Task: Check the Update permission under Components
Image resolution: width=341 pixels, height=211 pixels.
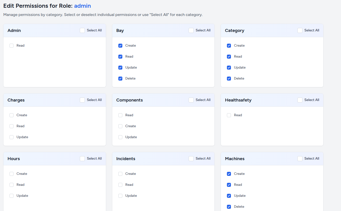Action: point(120,137)
